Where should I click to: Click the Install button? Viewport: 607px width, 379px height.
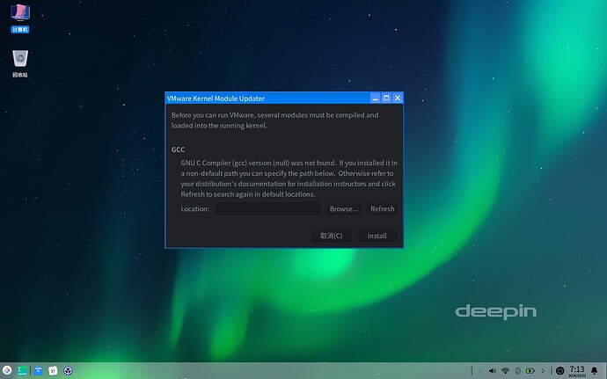click(377, 236)
